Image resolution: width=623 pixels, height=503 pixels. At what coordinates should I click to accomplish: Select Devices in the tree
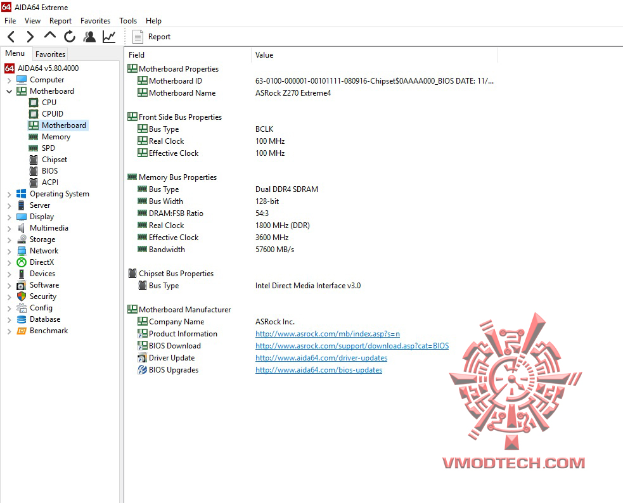coord(42,274)
